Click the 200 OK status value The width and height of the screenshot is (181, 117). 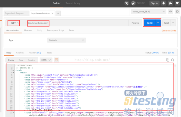click(155, 53)
